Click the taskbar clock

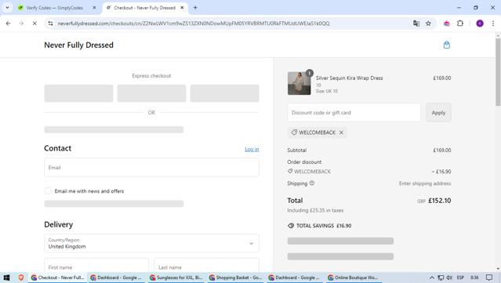pyautogui.click(x=474, y=278)
